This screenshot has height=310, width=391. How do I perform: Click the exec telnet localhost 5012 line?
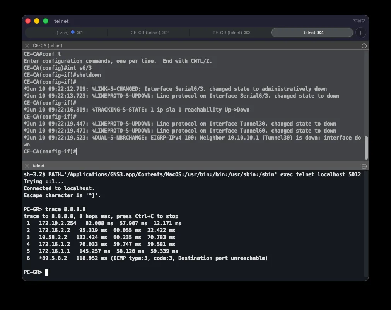[x=192, y=174]
